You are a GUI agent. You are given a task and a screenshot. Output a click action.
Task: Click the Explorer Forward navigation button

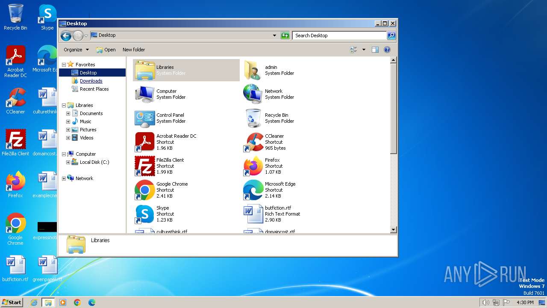78,36
